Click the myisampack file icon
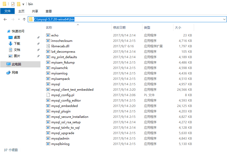Viewport: 227px width, 153px height. click(48, 79)
